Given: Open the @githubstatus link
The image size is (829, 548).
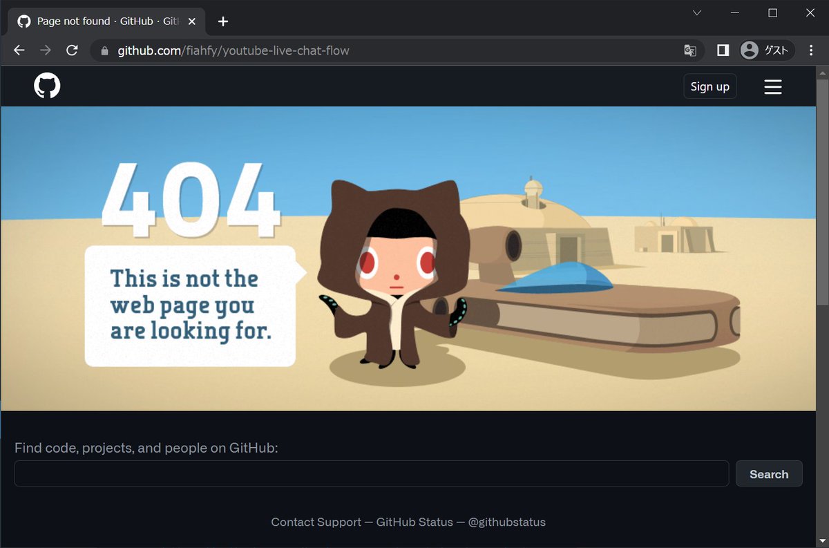Looking at the screenshot, I should 507,522.
